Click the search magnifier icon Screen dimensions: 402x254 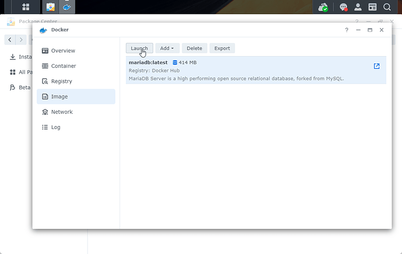(x=387, y=8)
